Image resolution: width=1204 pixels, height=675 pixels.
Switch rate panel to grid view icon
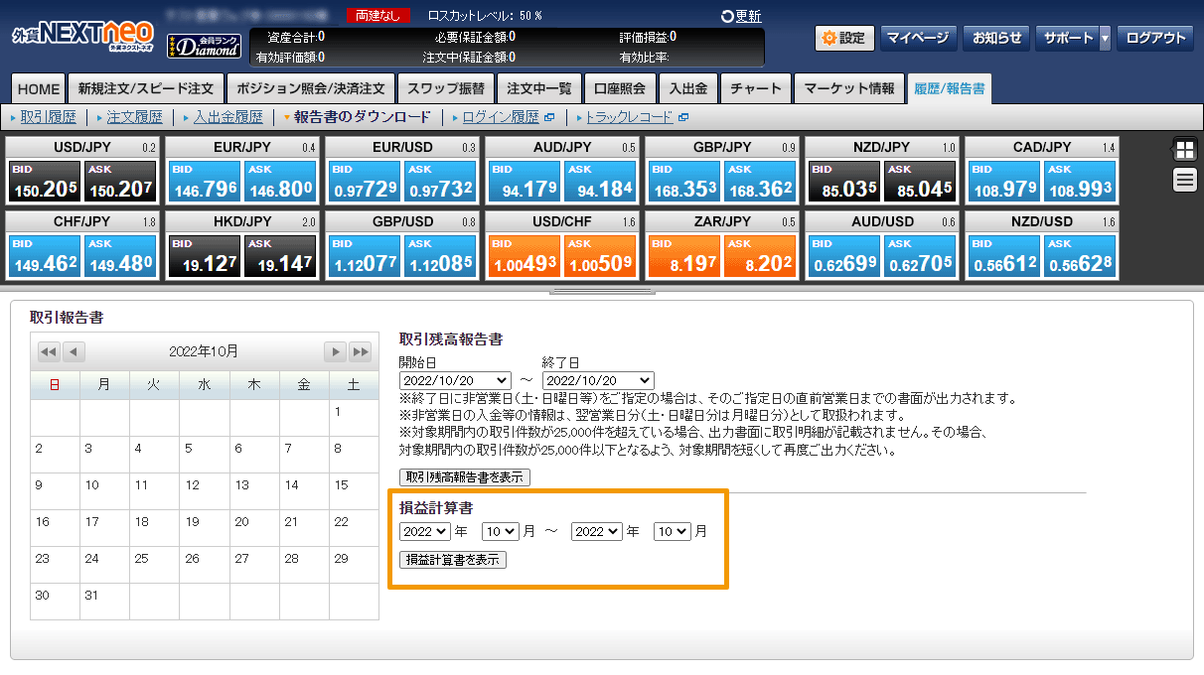(x=1184, y=150)
